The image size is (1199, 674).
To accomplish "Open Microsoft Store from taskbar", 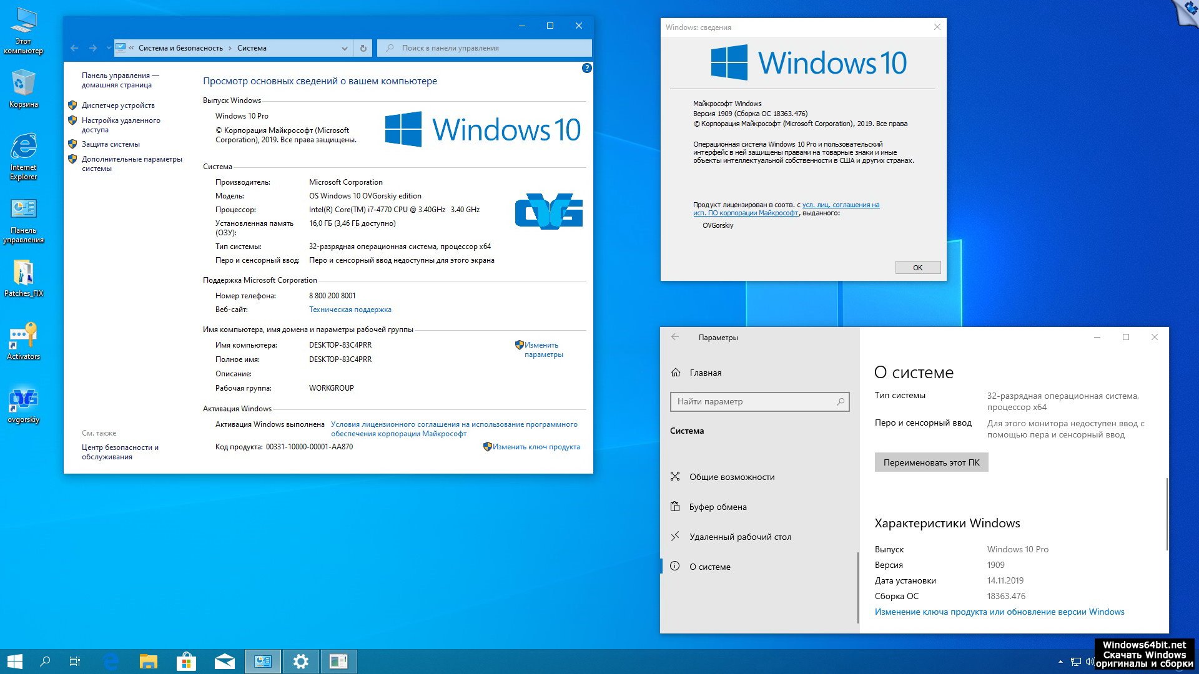I will pos(186,662).
